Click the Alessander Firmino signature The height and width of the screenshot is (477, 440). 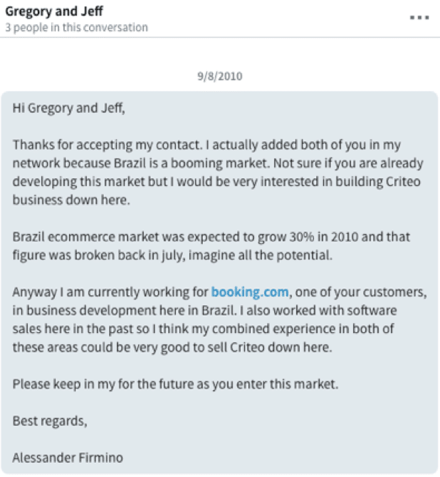[68, 458]
